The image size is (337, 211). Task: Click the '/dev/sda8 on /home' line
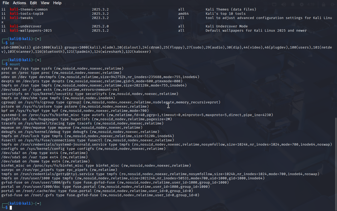point(46,161)
